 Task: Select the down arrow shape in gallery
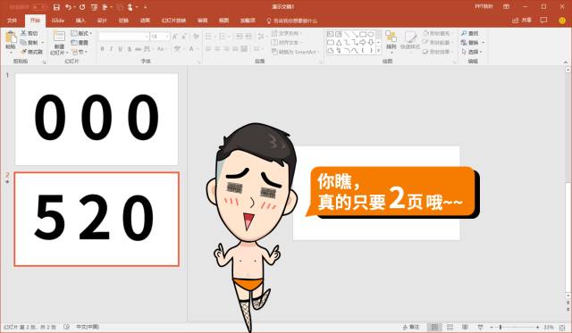pyautogui.click(x=371, y=43)
